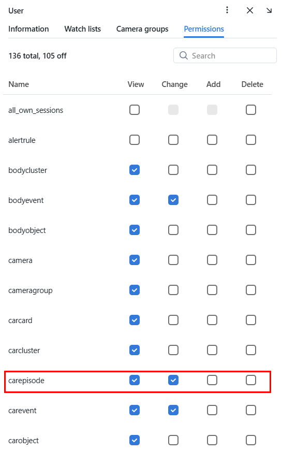Enable Delete permission for carcard

(251, 320)
